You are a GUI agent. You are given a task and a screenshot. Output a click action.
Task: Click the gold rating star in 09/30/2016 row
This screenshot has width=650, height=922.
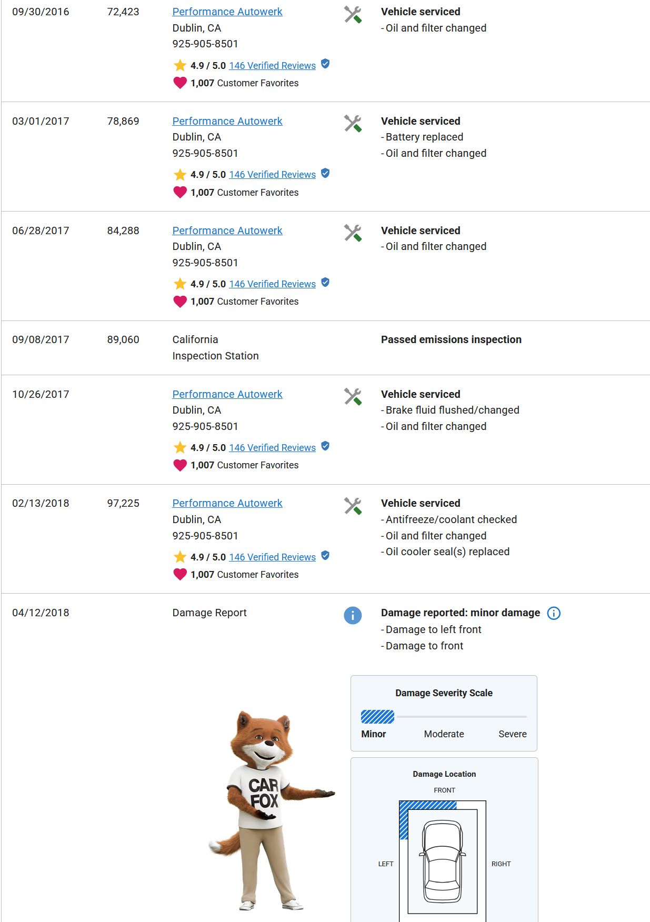point(180,65)
